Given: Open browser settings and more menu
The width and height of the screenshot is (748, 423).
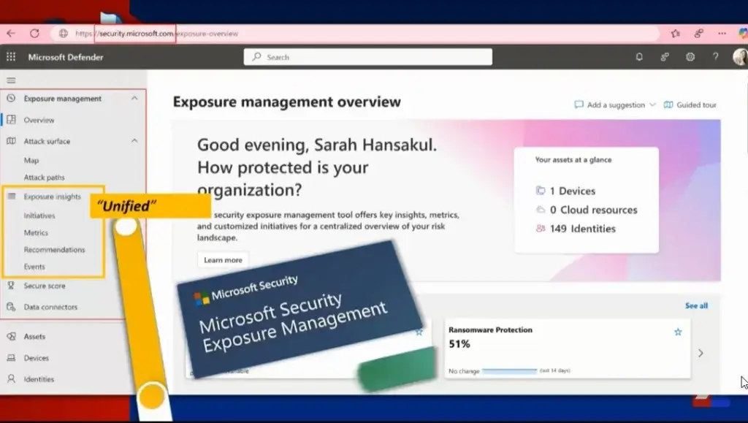Looking at the screenshot, I should [722, 34].
